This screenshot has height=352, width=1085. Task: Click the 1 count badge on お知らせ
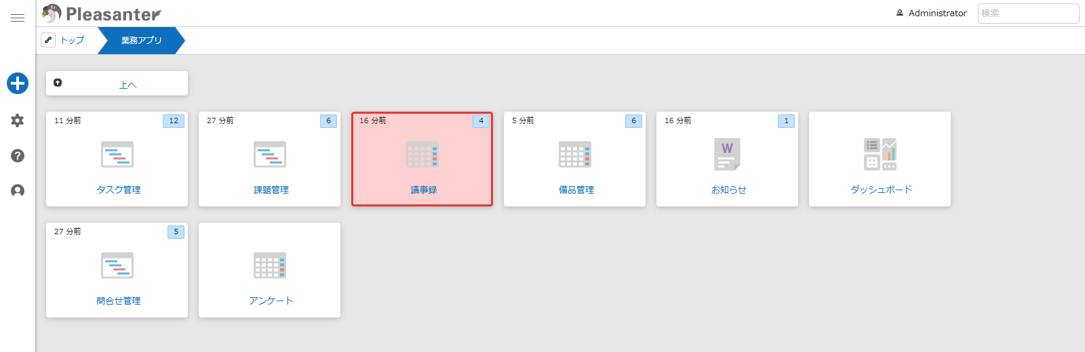coord(786,120)
